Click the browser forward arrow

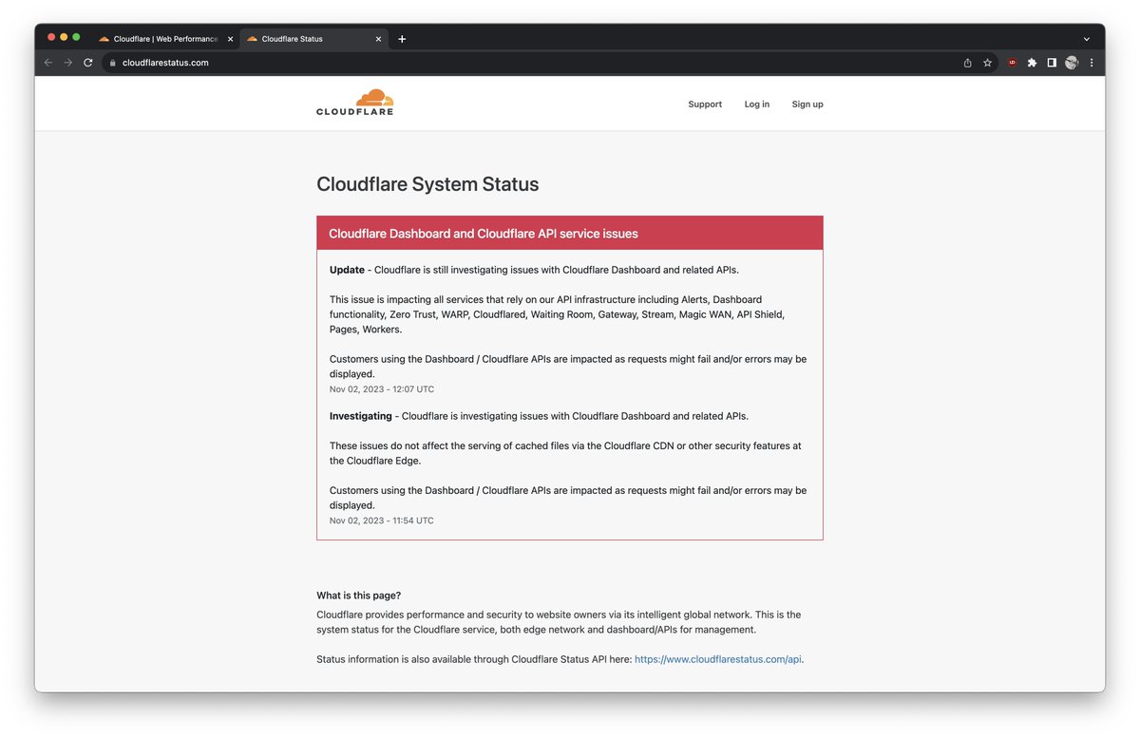click(x=68, y=63)
